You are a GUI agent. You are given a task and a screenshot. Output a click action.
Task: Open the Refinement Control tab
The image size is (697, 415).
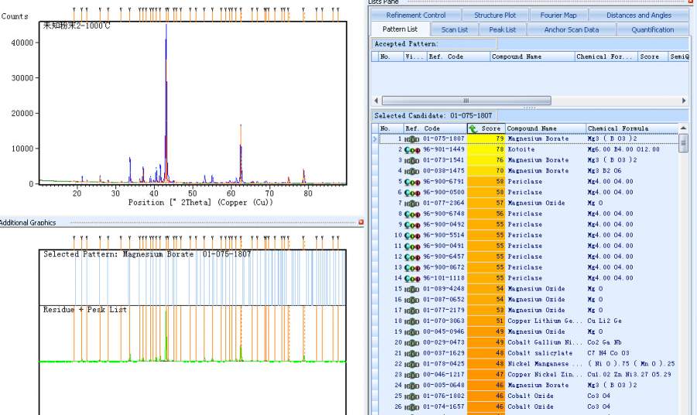click(416, 15)
